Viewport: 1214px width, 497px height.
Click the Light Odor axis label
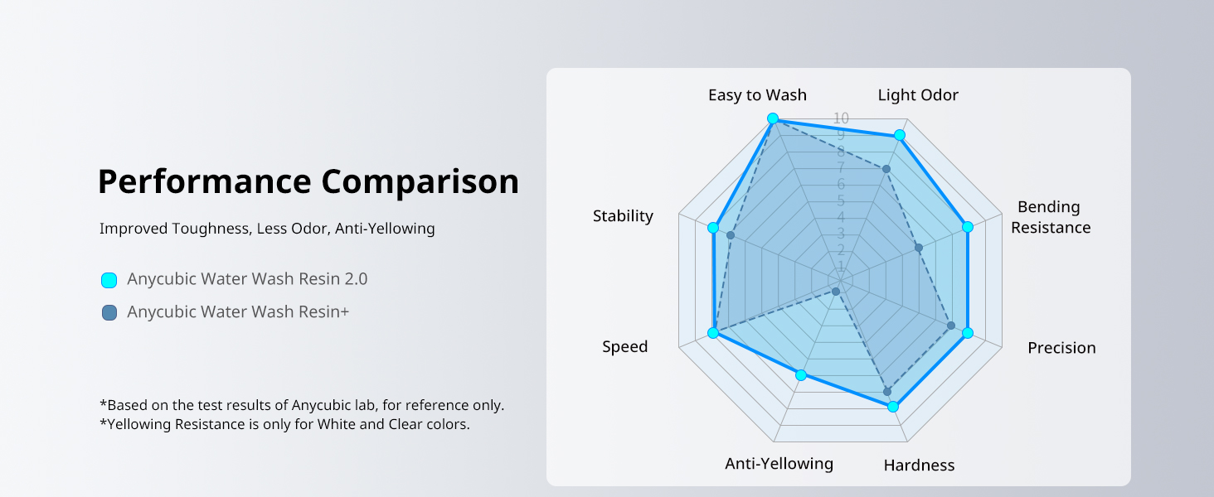[918, 95]
